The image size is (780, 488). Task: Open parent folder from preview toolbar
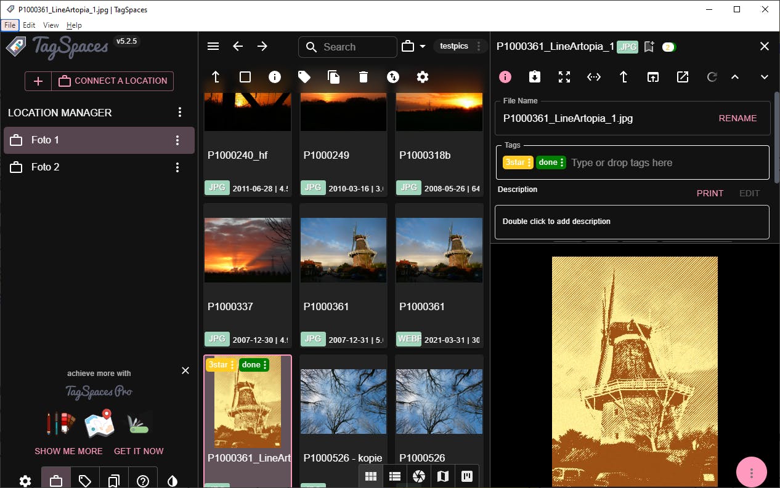(624, 77)
